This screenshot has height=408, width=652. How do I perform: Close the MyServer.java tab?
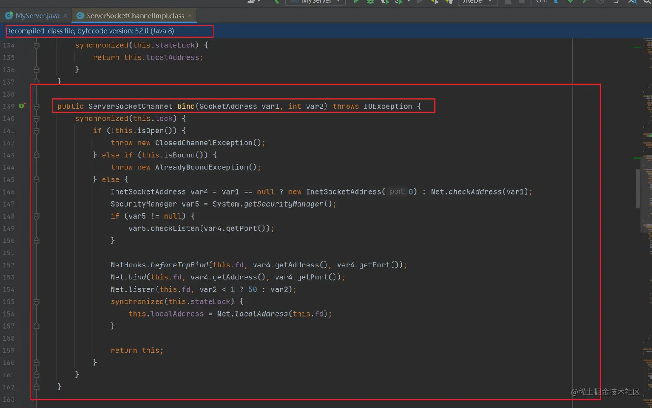tap(65, 16)
